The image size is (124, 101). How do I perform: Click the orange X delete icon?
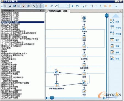point(46,6)
